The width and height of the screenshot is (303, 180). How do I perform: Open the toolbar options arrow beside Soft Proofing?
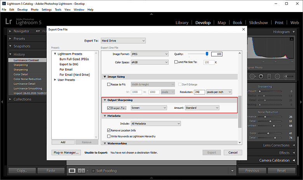[232, 171]
